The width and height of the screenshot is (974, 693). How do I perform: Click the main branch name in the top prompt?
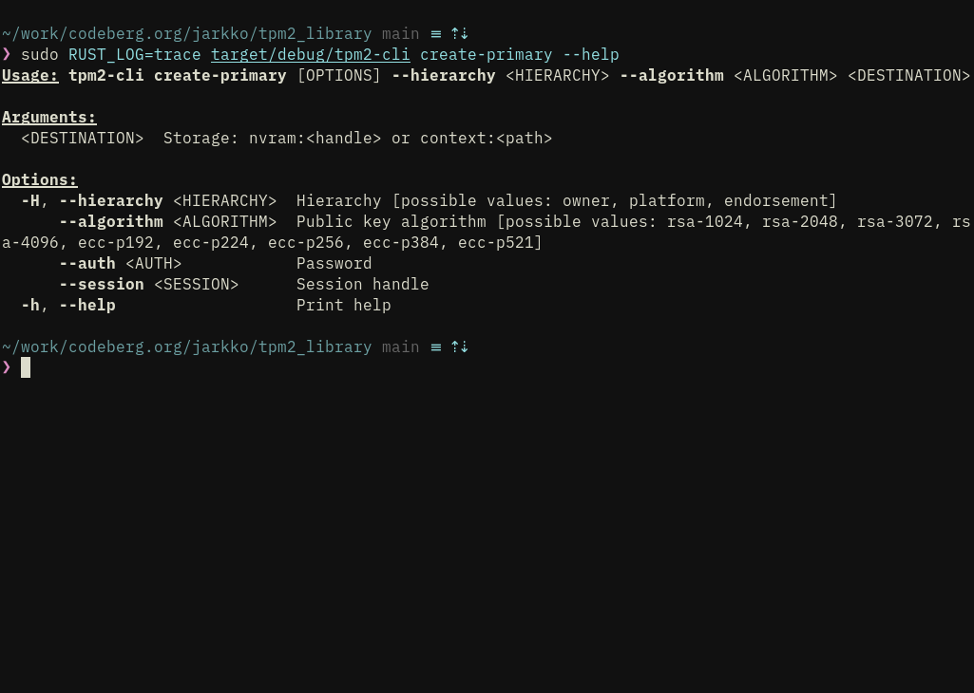click(401, 34)
